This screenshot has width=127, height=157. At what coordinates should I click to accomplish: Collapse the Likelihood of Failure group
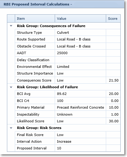tap(11, 87)
